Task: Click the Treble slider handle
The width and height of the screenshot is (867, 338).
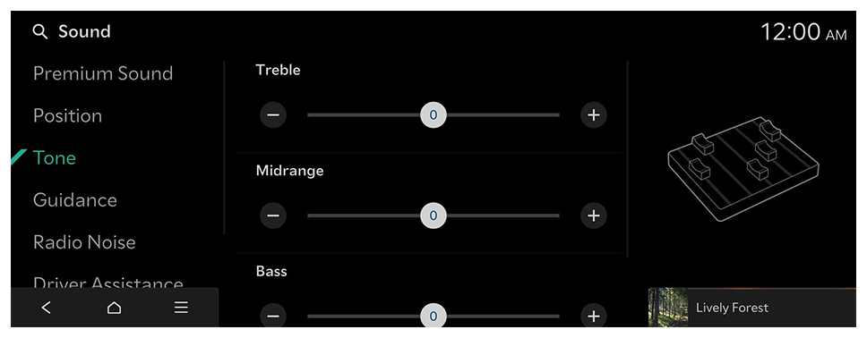Action: point(433,114)
